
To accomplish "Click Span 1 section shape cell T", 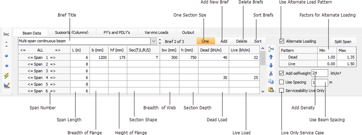I will (x=143, y=58).
